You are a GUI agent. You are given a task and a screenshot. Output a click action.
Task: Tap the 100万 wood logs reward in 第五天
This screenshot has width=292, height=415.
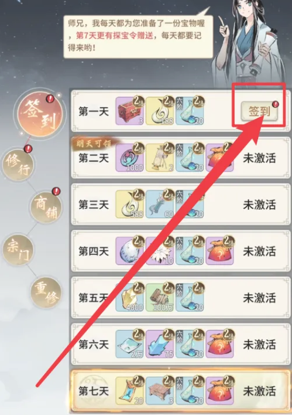click(x=160, y=297)
